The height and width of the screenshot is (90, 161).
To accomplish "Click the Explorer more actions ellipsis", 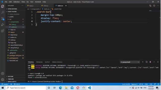I will pyautogui.click(x=22, y=5).
